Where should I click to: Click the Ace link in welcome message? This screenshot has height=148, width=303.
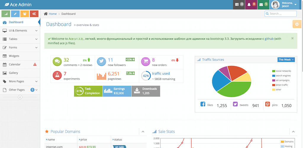point(71,39)
